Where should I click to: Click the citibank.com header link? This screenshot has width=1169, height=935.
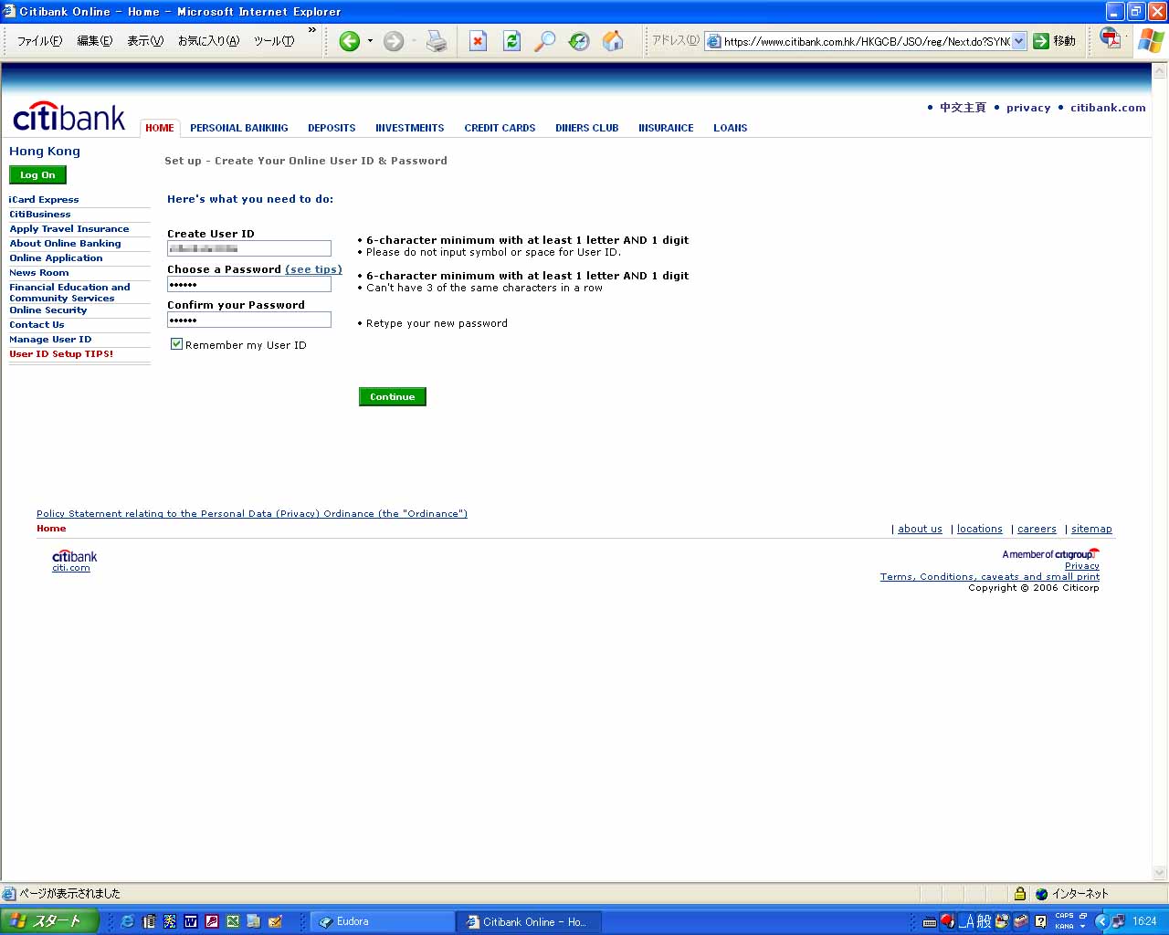[1108, 108]
